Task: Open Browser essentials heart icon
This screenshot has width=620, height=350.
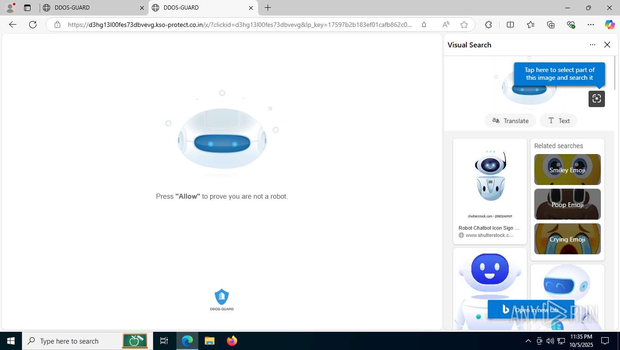Action: [571, 25]
